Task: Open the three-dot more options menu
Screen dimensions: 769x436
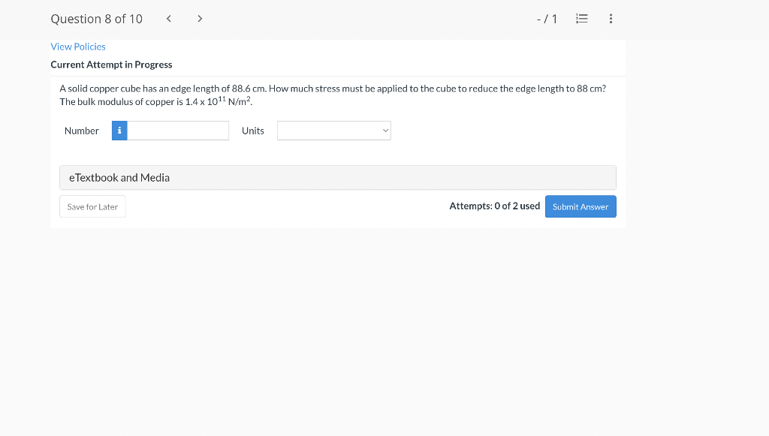Action: [611, 19]
